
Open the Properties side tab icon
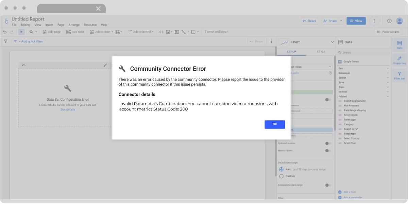pyautogui.click(x=400, y=60)
